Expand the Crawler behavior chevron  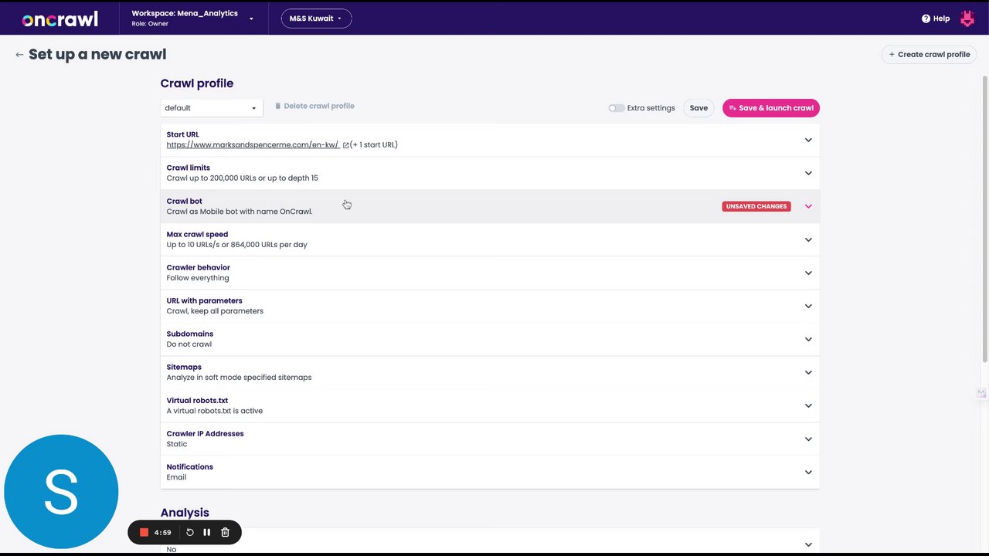click(808, 273)
